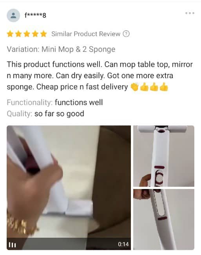This screenshot has height=255, width=201.
Task: Open the bottom-right mop handle photo
Action: pyautogui.click(x=164, y=219)
